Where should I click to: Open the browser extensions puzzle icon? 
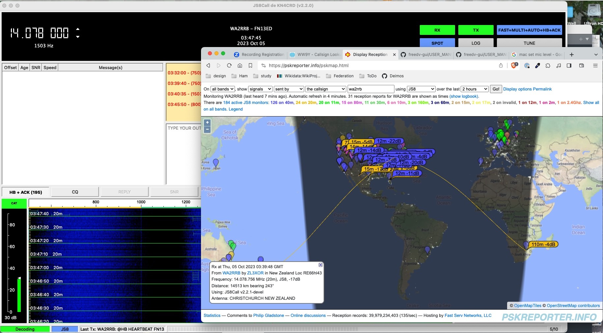pyautogui.click(x=548, y=65)
